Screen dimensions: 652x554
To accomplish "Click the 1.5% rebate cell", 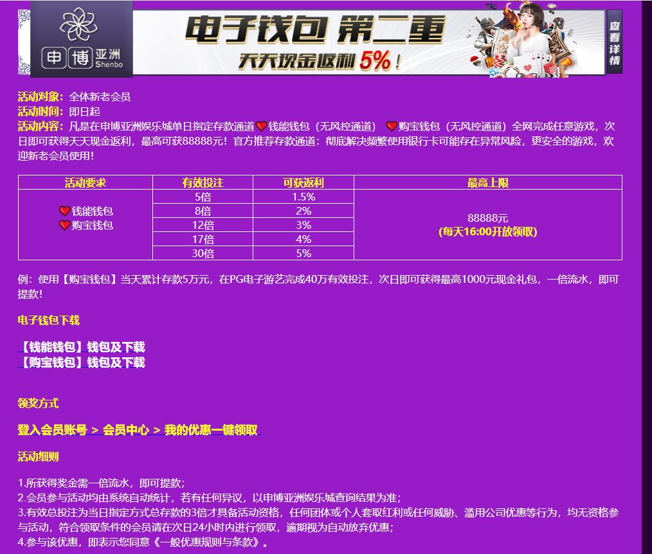I will click(303, 197).
